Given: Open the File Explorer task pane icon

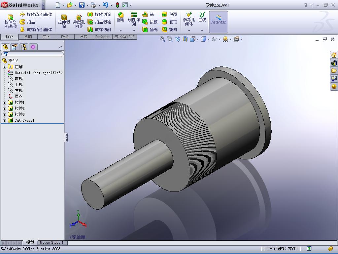Looking at the screenshot, I should [334, 71].
